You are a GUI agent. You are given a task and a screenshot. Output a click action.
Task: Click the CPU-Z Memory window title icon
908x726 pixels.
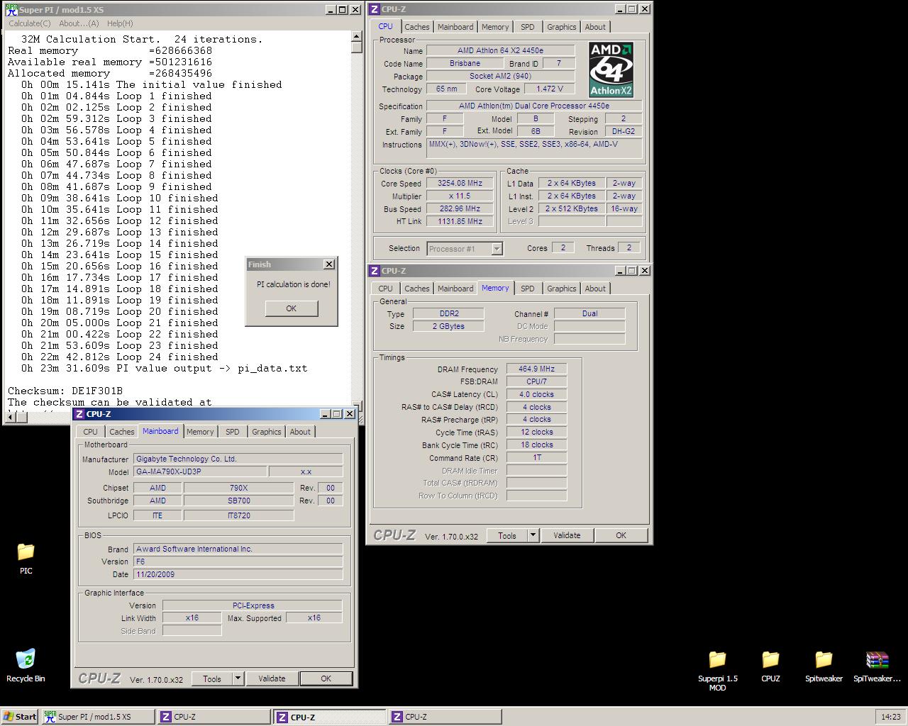[375, 271]
